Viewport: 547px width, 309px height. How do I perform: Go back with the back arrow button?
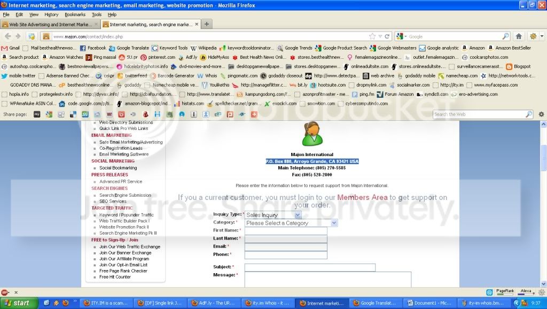click(x=7, y=36)
